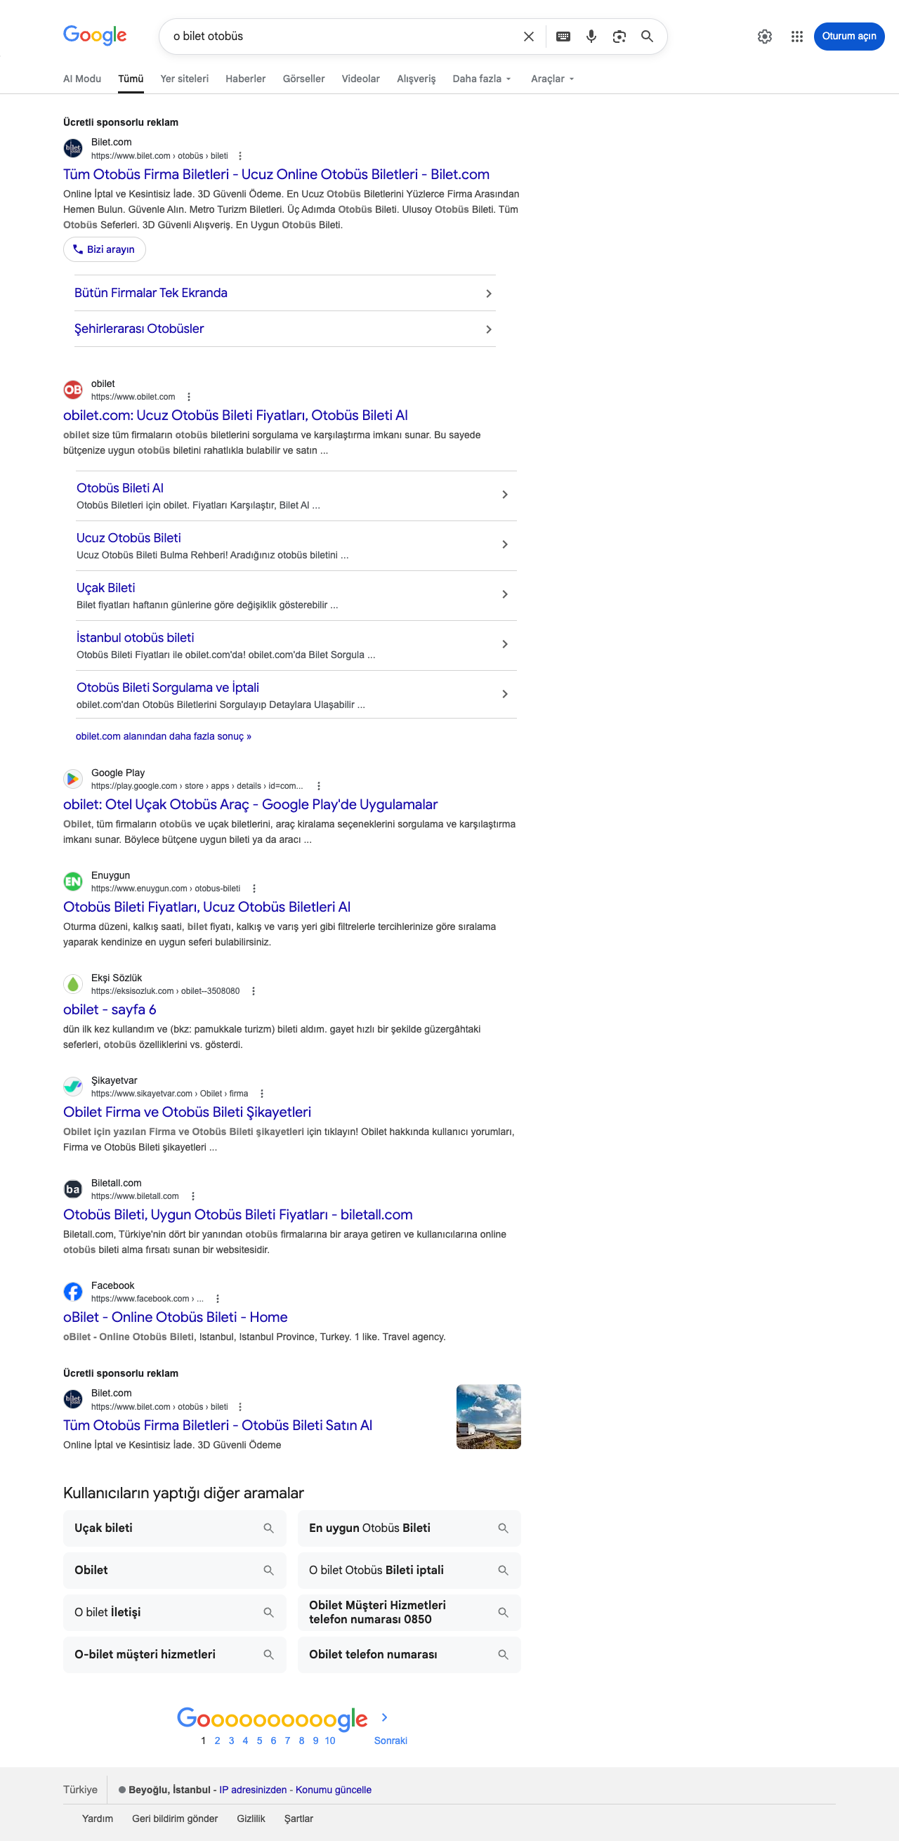The width and height of the screenshot is (899, 1841).
Task: Click the Oturum açın button
Action: [x=849, y=37]
